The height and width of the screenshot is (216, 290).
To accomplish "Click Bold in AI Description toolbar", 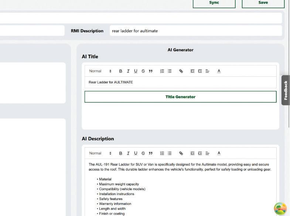I will coord(120,153).
